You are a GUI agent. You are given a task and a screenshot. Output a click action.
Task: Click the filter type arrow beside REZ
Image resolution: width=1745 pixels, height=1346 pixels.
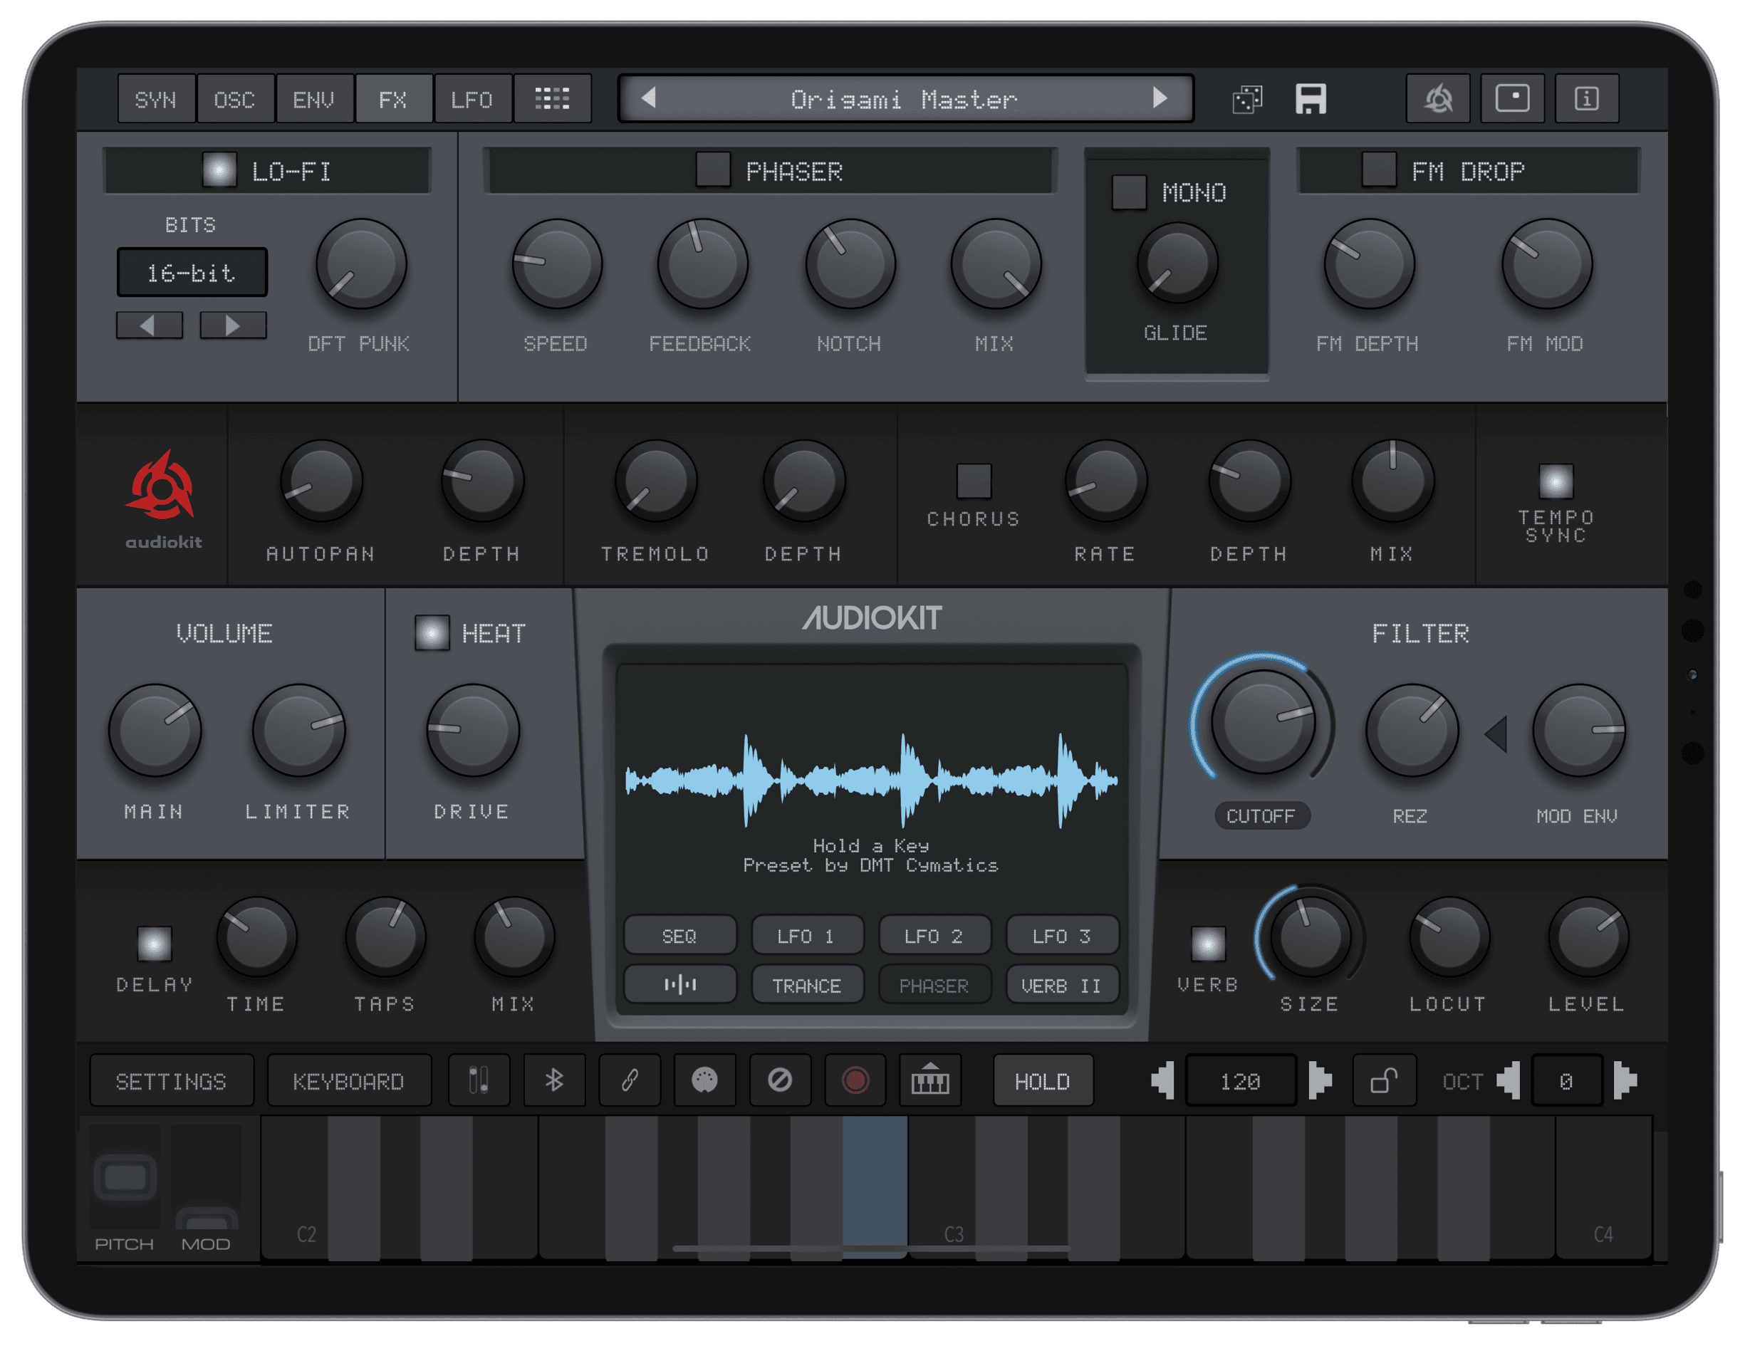pyautogui.click(x=1496, y=734)
